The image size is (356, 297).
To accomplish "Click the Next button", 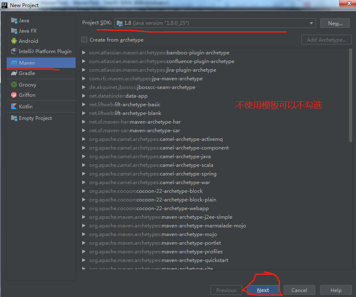I will click(x=263, y=290).
